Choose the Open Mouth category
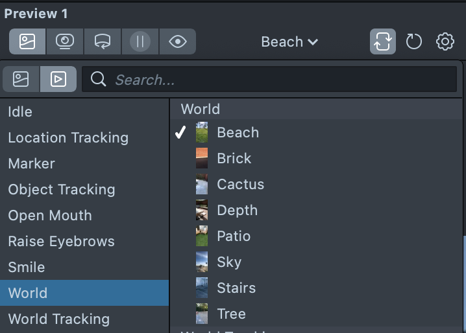 (x=50, y=215)
